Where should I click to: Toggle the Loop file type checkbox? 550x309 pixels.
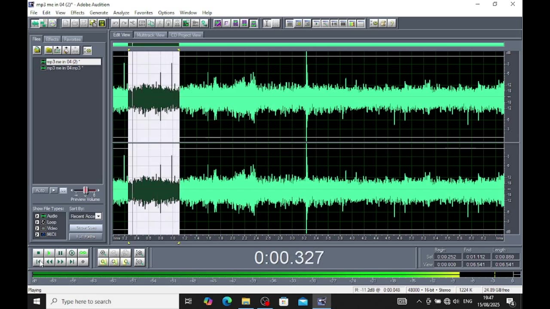click(x=37, y=222)
